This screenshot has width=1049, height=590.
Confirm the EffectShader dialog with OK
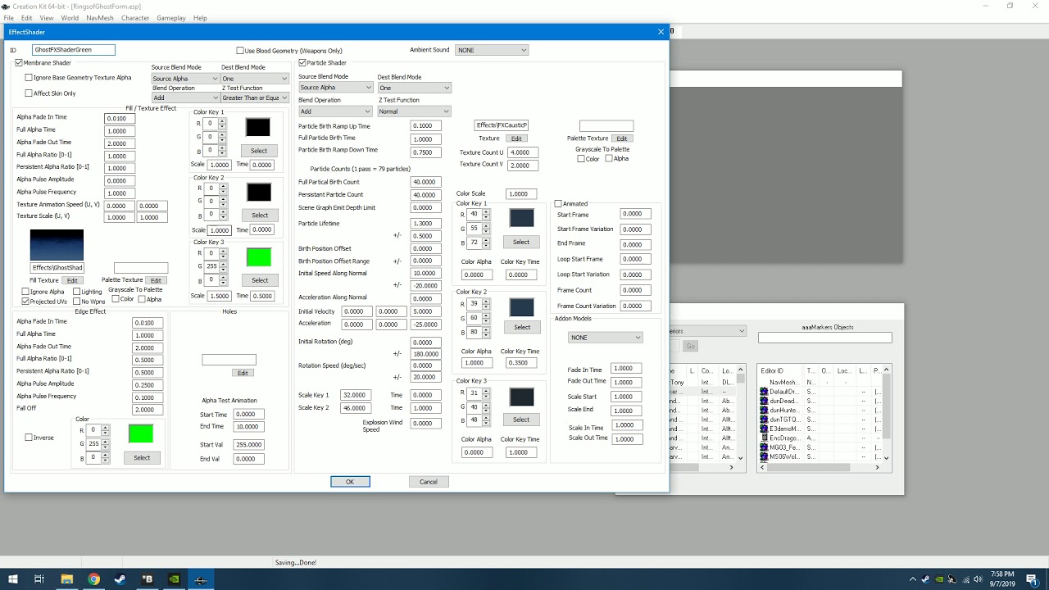point(350,482)
